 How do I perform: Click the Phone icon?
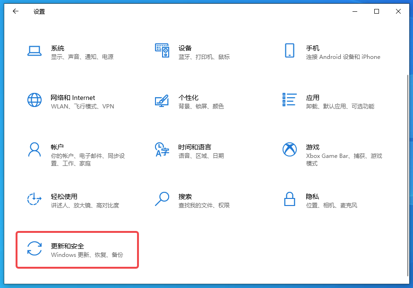290,50
